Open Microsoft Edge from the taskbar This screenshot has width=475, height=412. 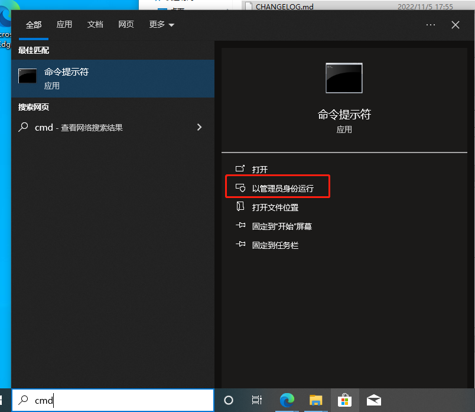[x=287, y=401]
